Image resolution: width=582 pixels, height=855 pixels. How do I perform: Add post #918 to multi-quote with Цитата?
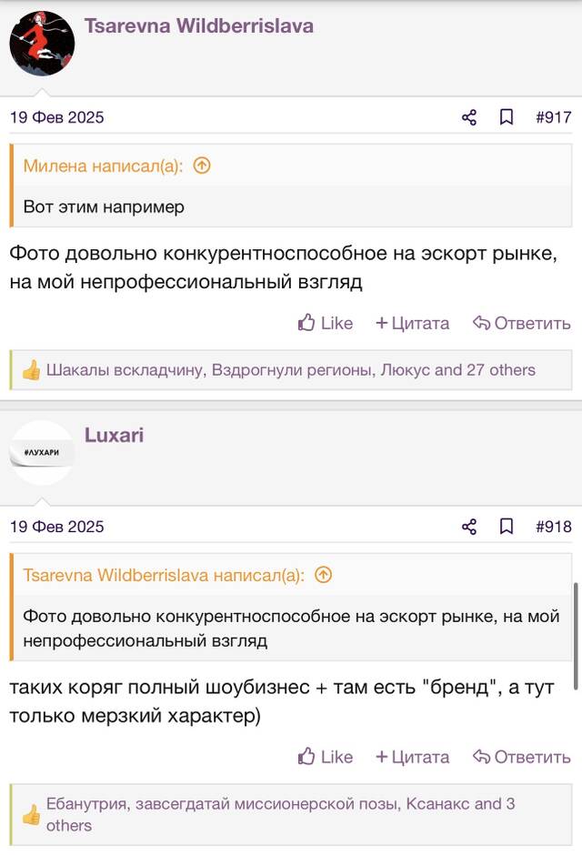pos(413,757)
